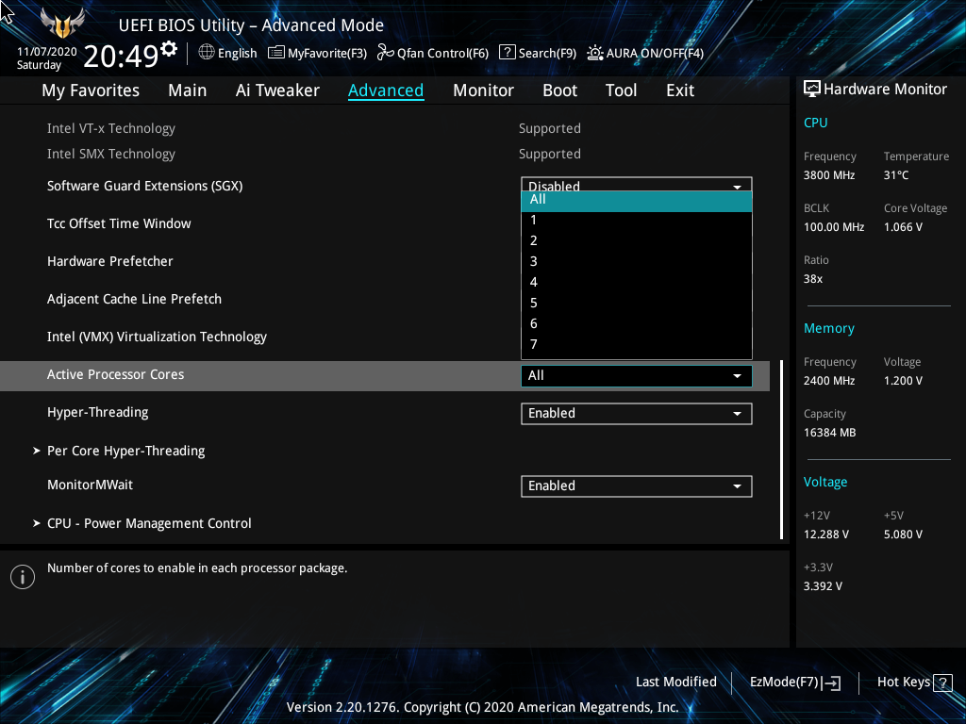Screen dimensions: 966x724
Task: Click the Search(F9) label
Action: click(547, 54)
